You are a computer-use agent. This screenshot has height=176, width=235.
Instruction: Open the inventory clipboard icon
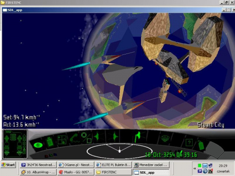click(x=50, y=142)
